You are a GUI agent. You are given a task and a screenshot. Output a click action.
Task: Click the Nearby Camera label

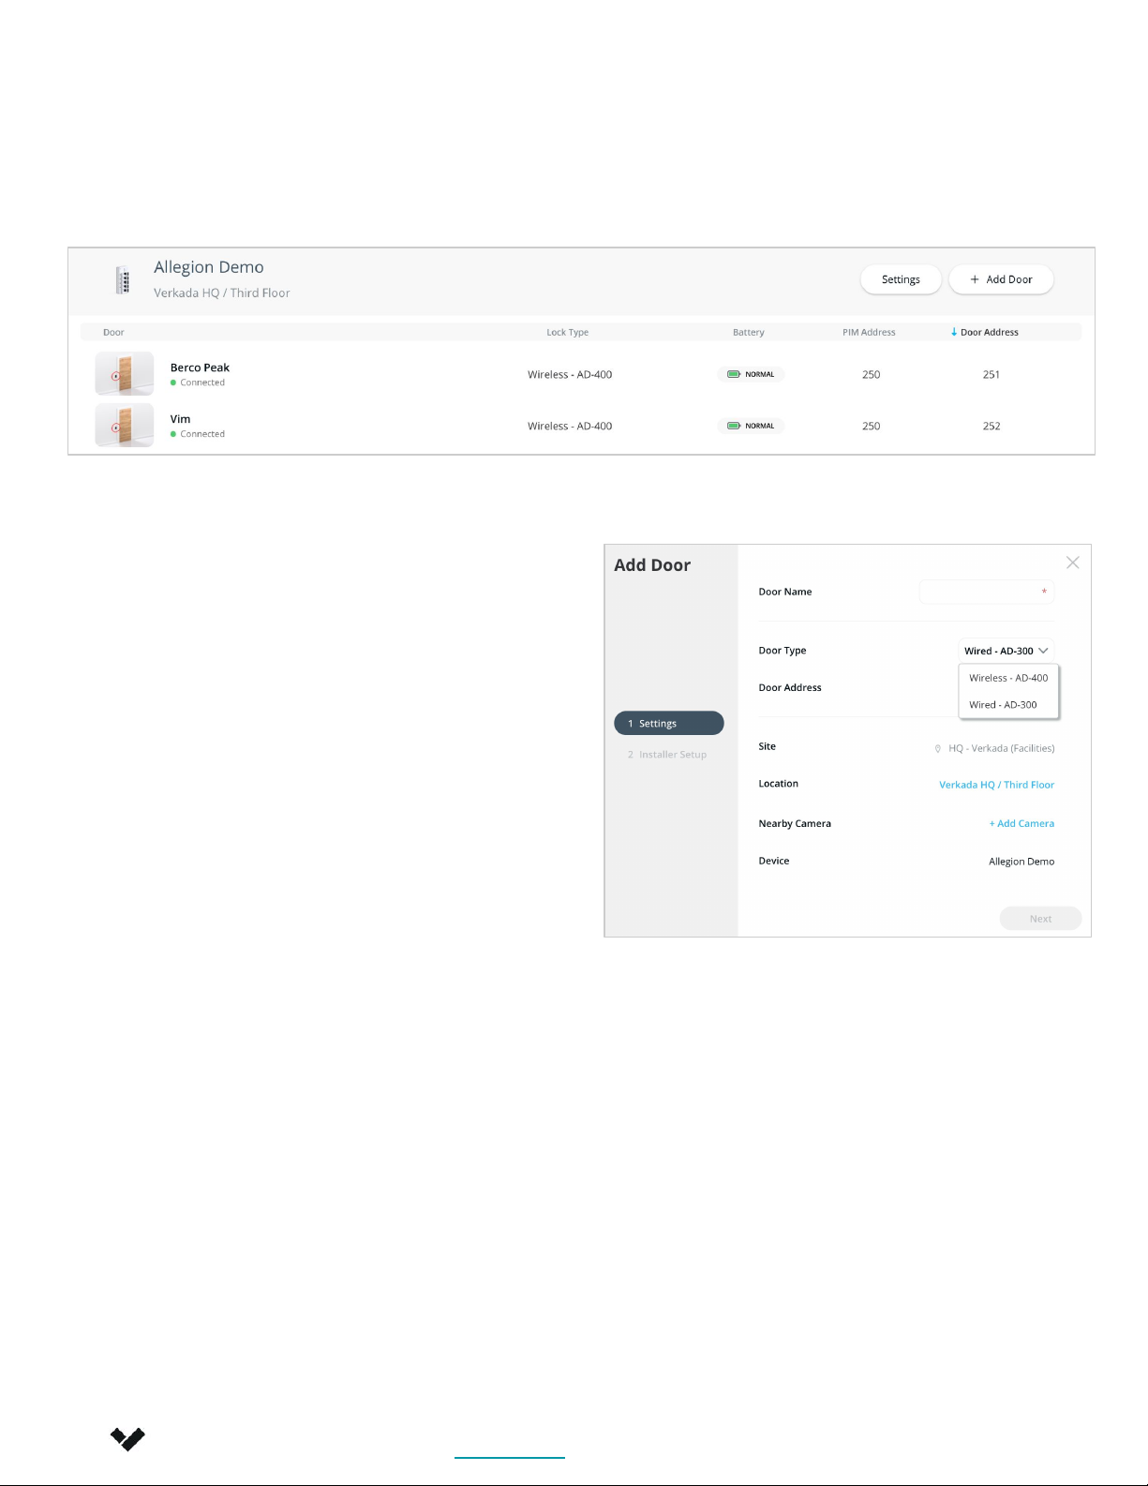pos(795,823)
